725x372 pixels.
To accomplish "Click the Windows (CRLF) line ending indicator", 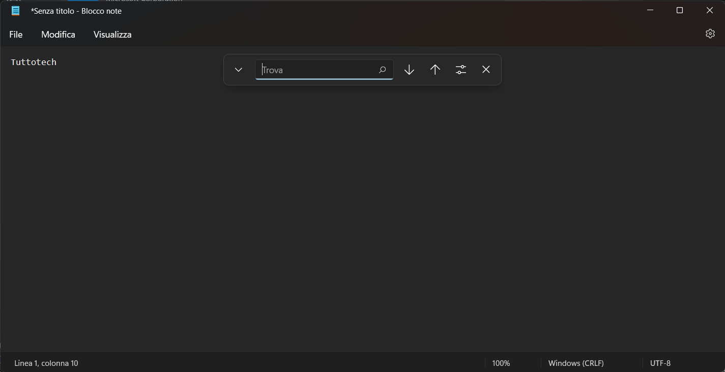I will [576, 363].
